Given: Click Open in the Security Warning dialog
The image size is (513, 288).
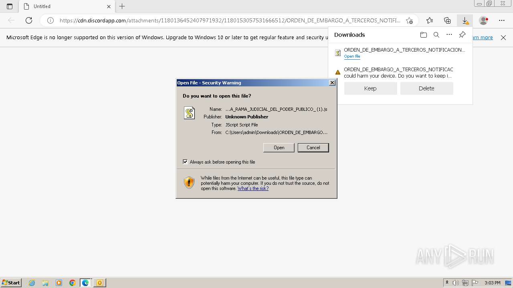Looking at the screenshot, I should 279,148.
